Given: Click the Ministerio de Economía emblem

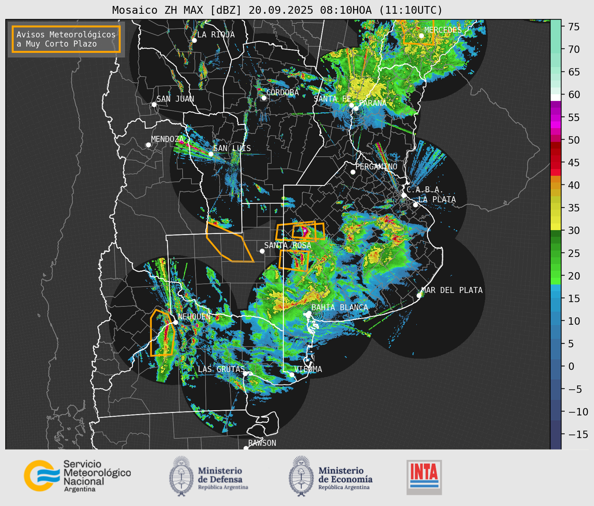Looking at the screenshot, I should point(301,476).
